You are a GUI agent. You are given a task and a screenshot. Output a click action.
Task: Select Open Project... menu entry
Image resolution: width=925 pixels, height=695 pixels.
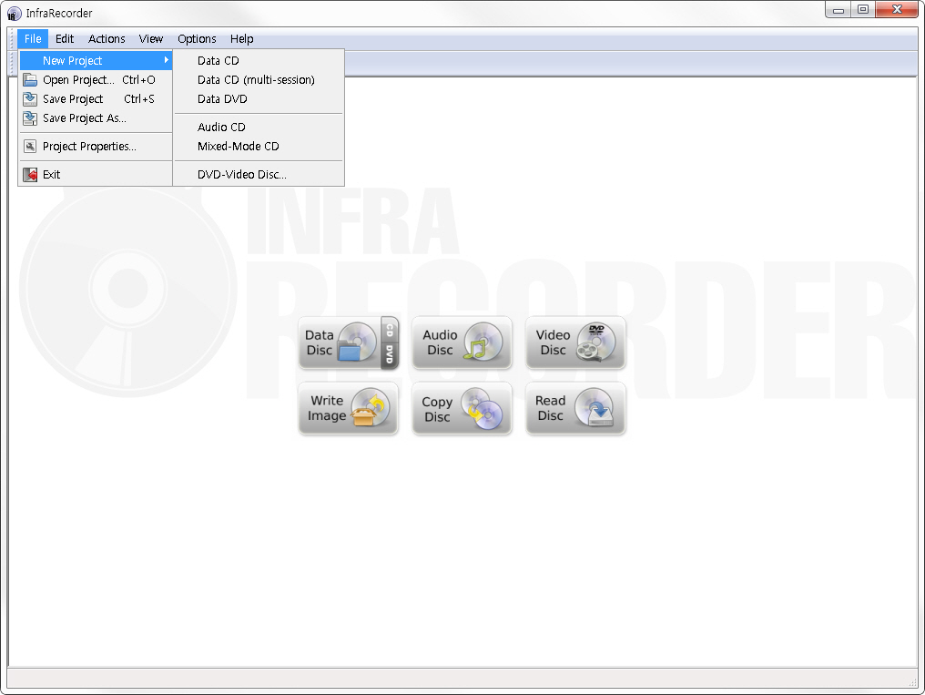tap(96, 79)
